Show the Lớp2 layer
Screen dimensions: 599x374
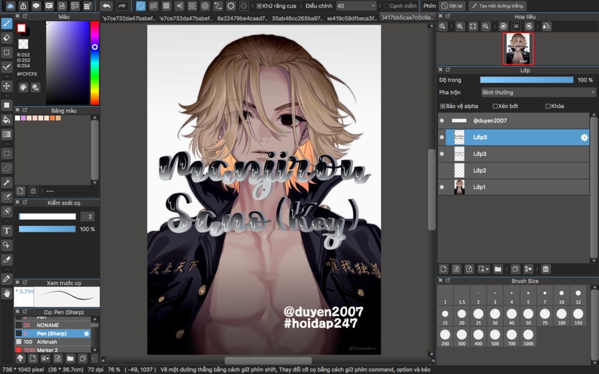[442, 171]
